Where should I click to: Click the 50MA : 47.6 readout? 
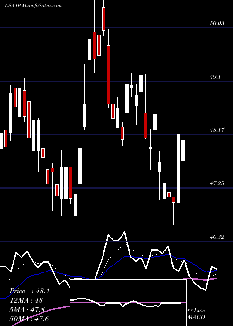click(29, 319)
